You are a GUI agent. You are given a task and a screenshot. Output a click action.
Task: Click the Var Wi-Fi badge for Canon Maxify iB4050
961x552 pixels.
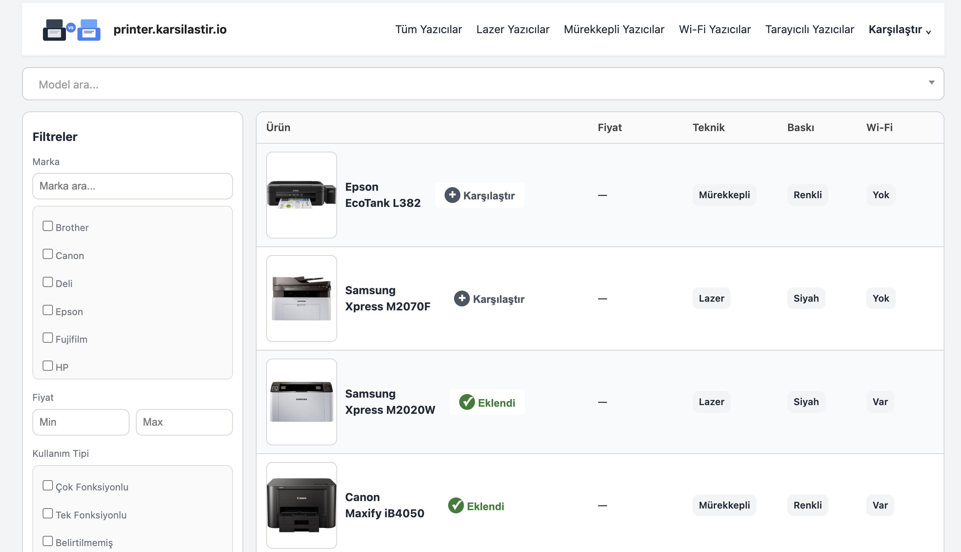pyautogui.click(x=880, y=505)
